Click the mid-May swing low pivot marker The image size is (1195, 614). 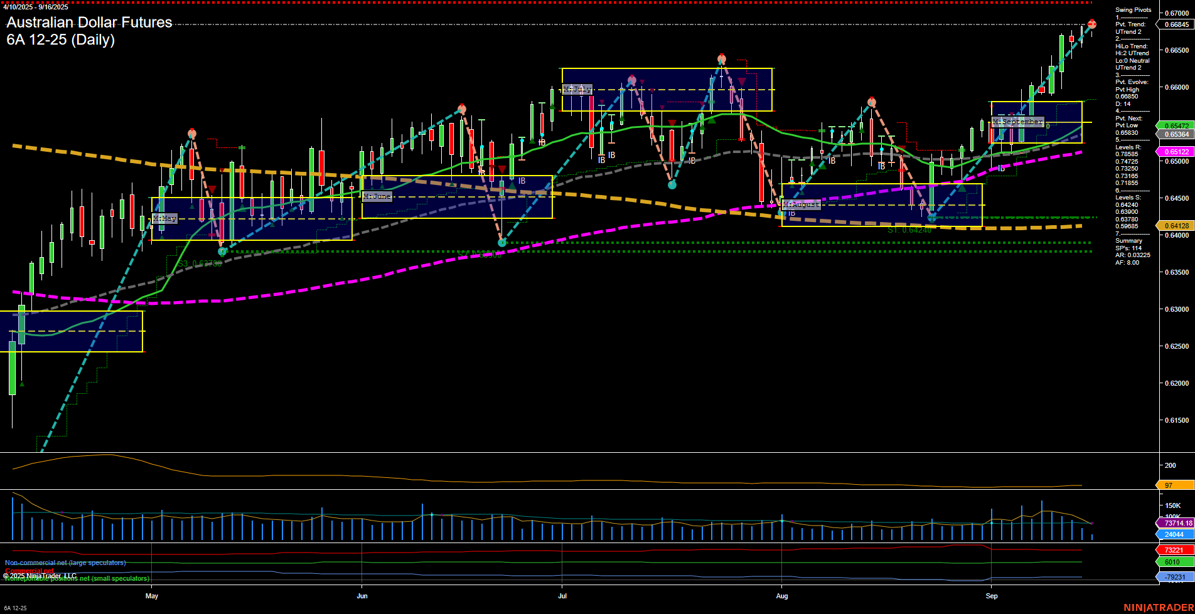pos(222,251)
